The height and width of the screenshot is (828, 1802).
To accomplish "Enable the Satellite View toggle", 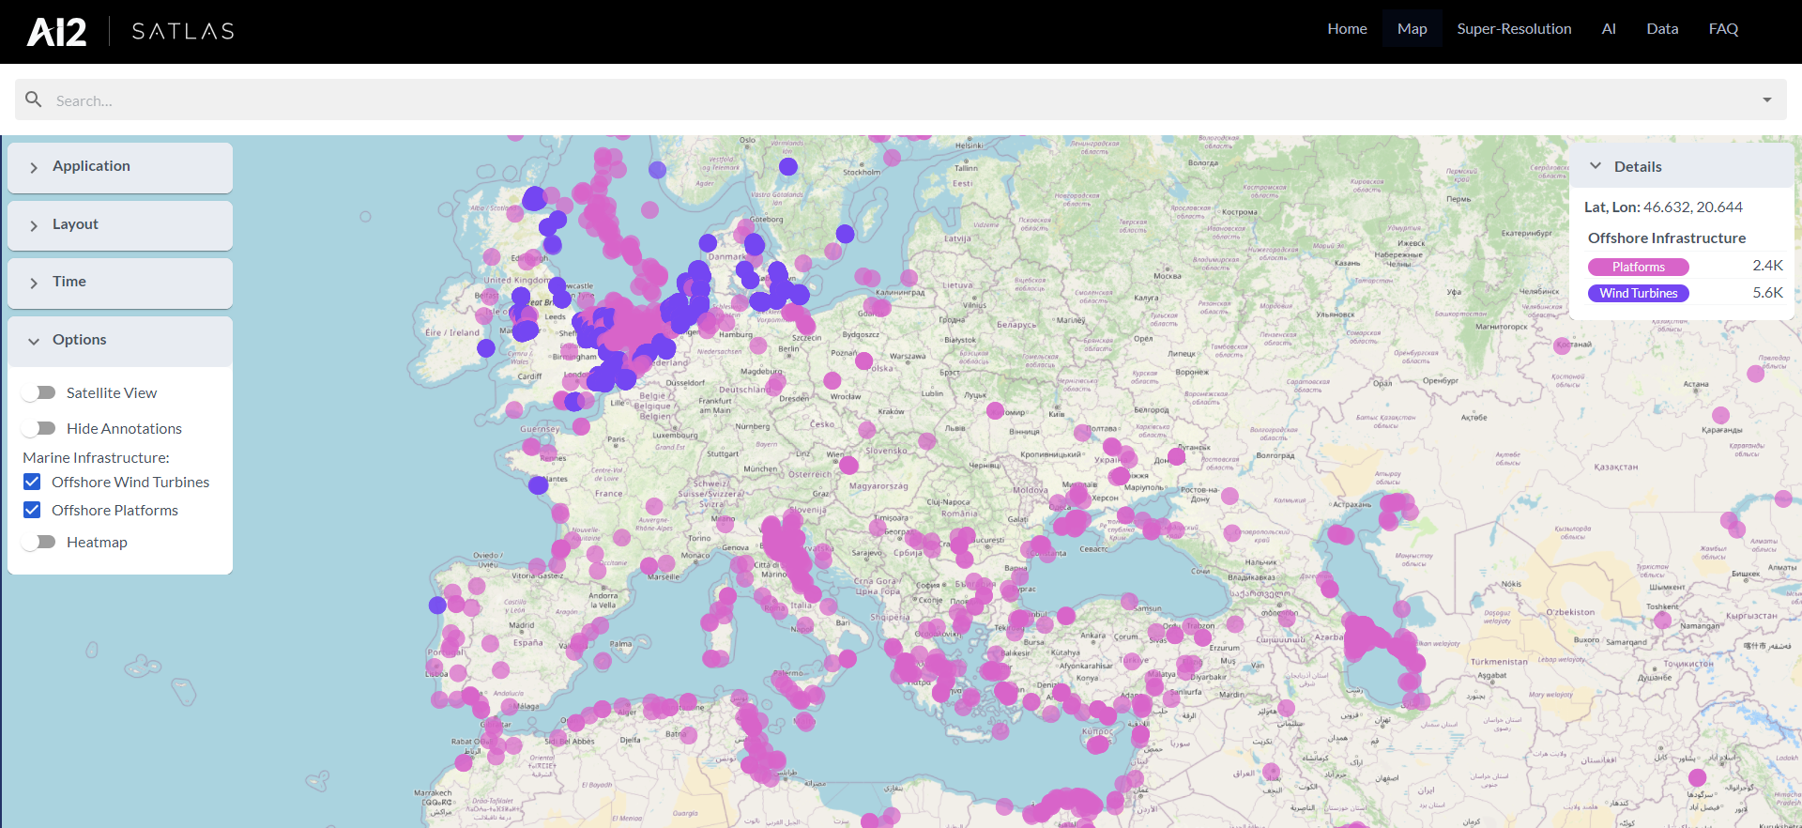I will pos(39,392).
